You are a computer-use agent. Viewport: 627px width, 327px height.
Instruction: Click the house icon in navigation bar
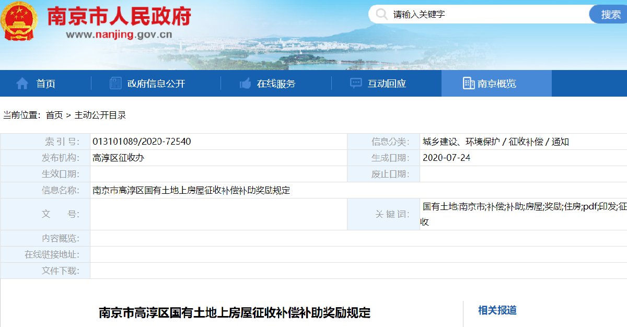tap(22, 84)
